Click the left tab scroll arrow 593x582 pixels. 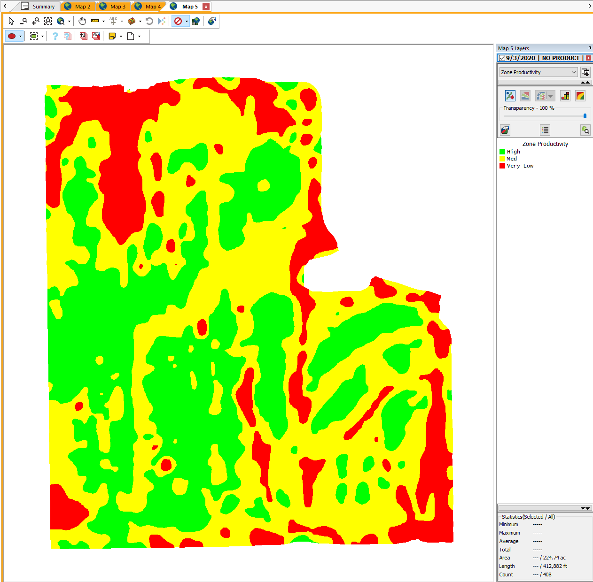pos(5,6)
